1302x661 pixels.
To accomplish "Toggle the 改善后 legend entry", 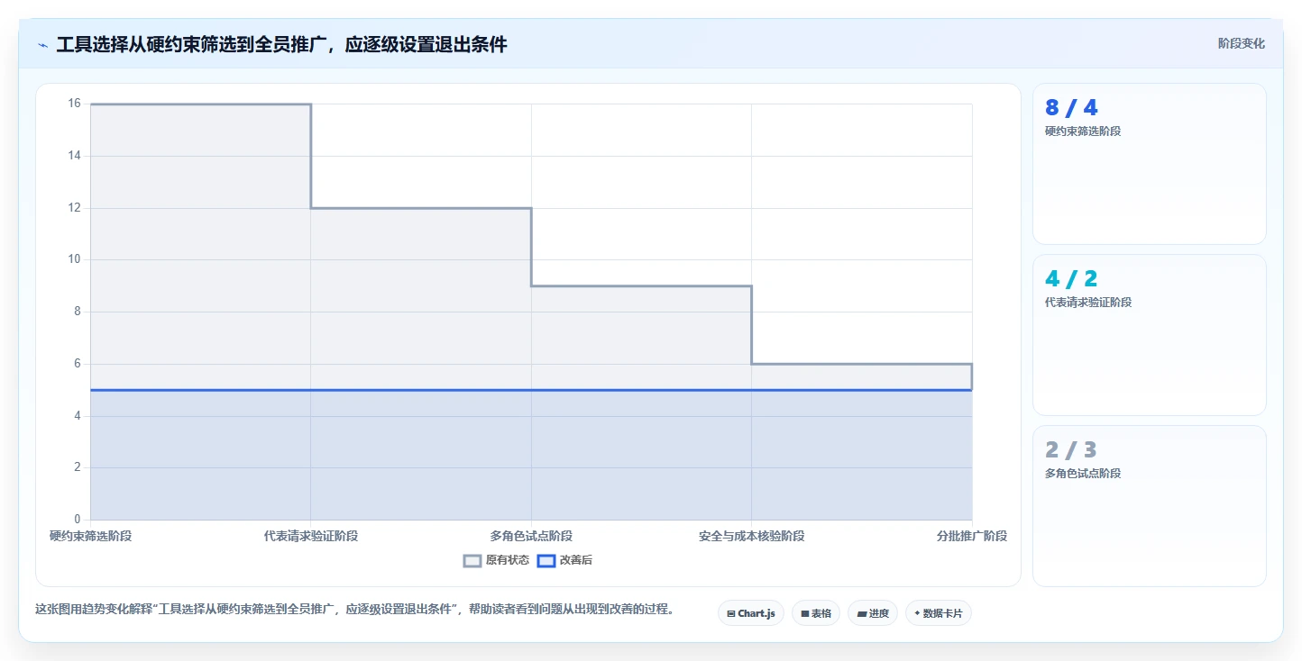I will point(564,560).
